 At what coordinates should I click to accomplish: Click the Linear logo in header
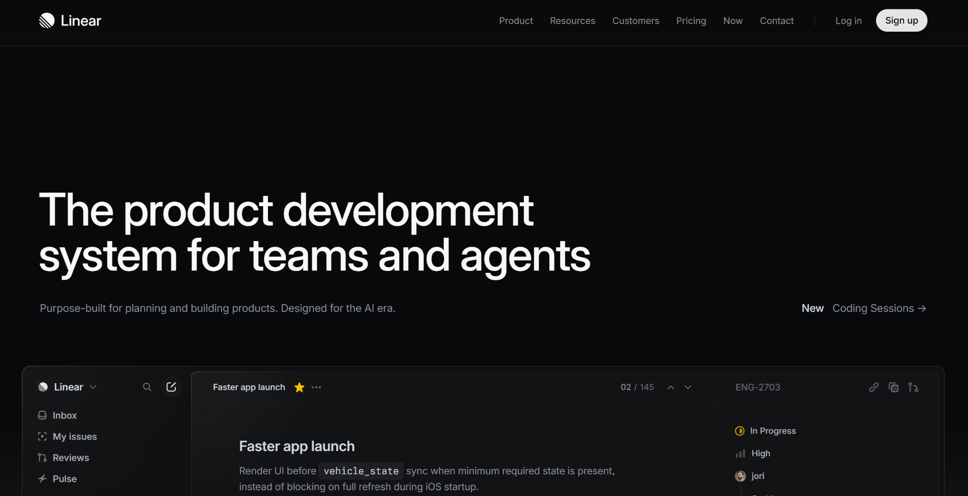(x=70, y=21)
